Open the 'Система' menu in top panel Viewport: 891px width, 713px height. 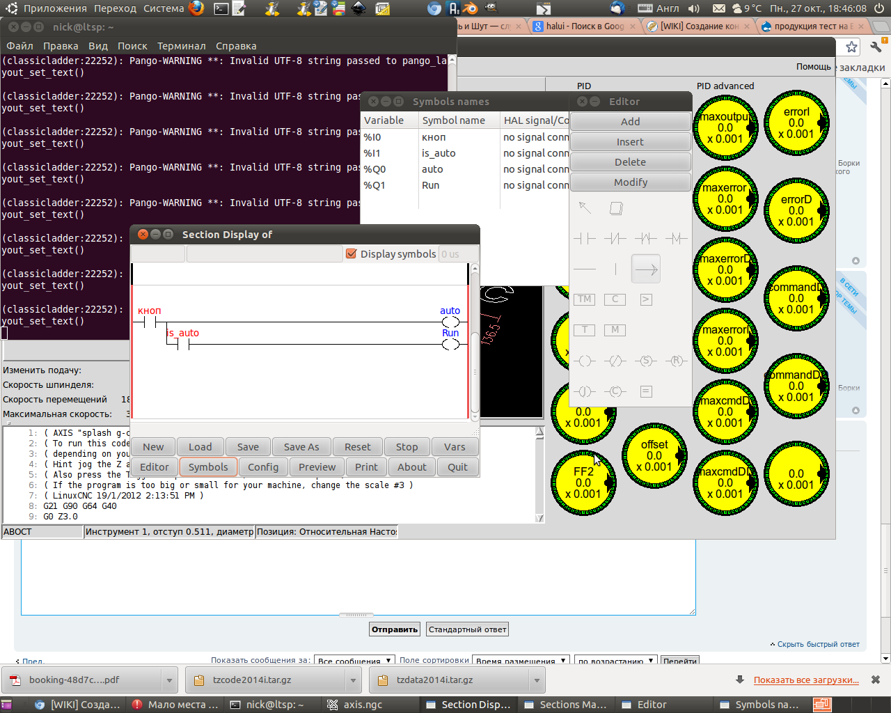click(x=164, y=8)
